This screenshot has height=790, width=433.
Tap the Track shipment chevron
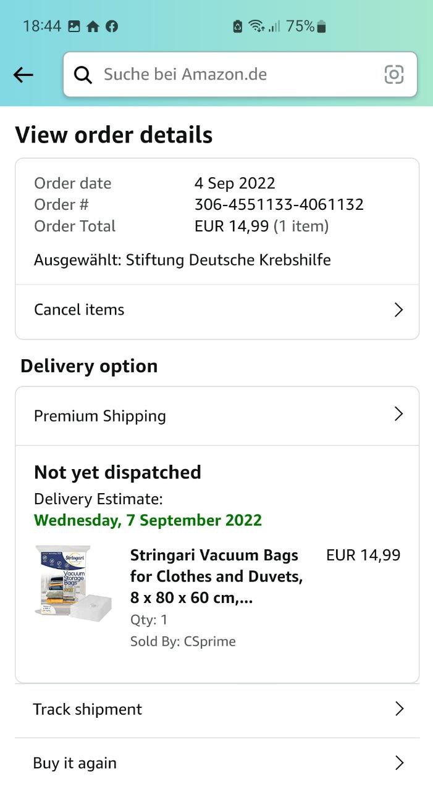click(x=398, y=709)
